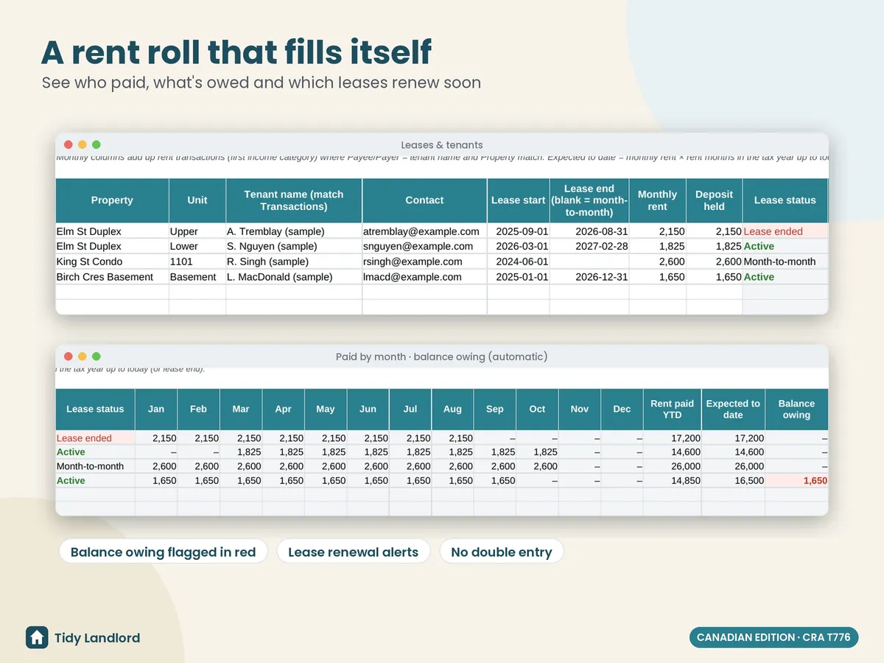The width and height of the screenshot is (884, 663).
Task: Click the 17,200 rent paid YTD cell
Action: (x=673, y=438)
